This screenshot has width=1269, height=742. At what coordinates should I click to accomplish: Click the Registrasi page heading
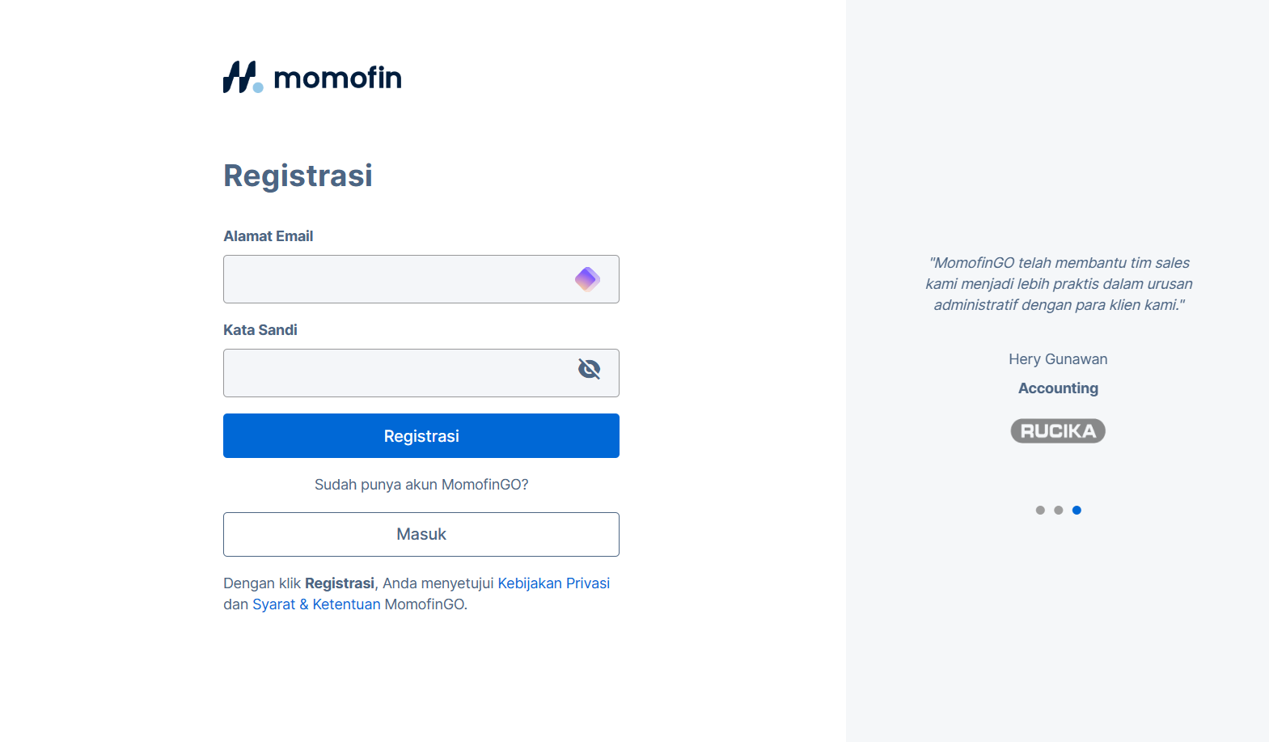pyautogui.click(x=298, y=176)
